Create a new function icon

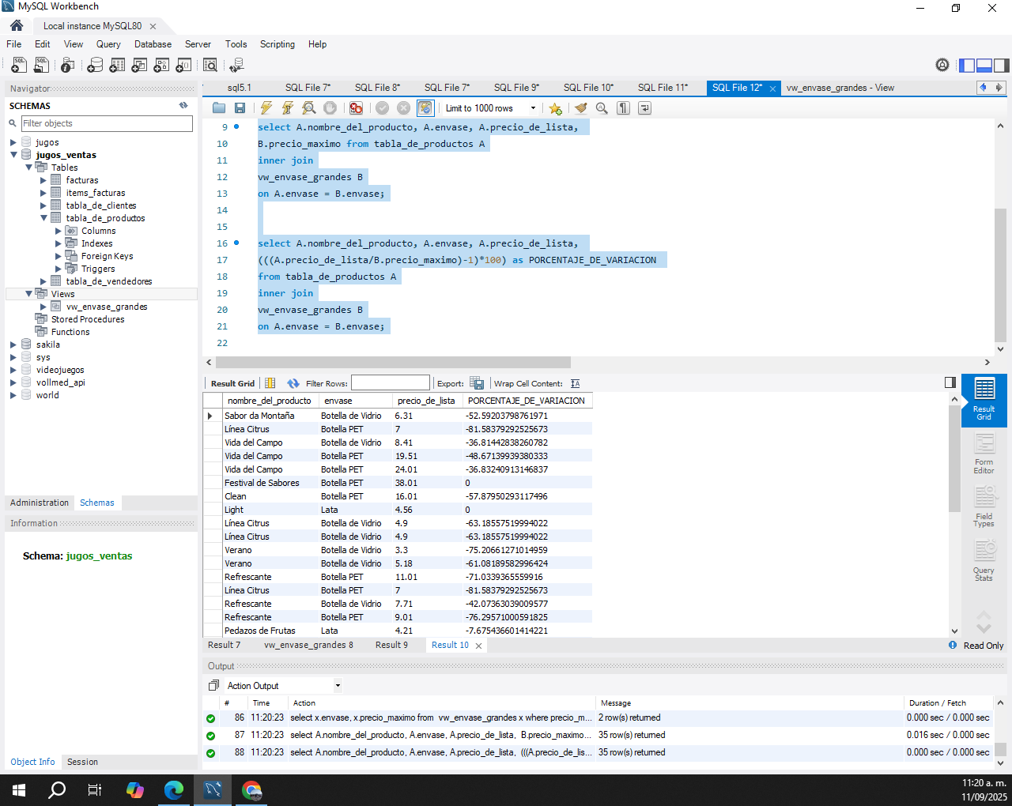pos(183,65)
